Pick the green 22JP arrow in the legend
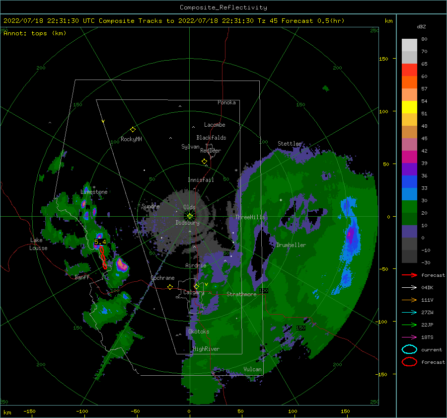Screen dimensions: 447x418 [x=409, y=325]
